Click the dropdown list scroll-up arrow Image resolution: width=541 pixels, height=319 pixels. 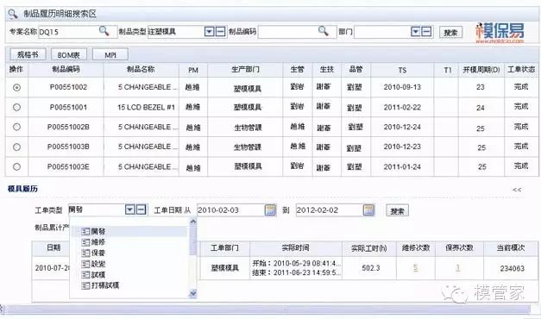193,222
